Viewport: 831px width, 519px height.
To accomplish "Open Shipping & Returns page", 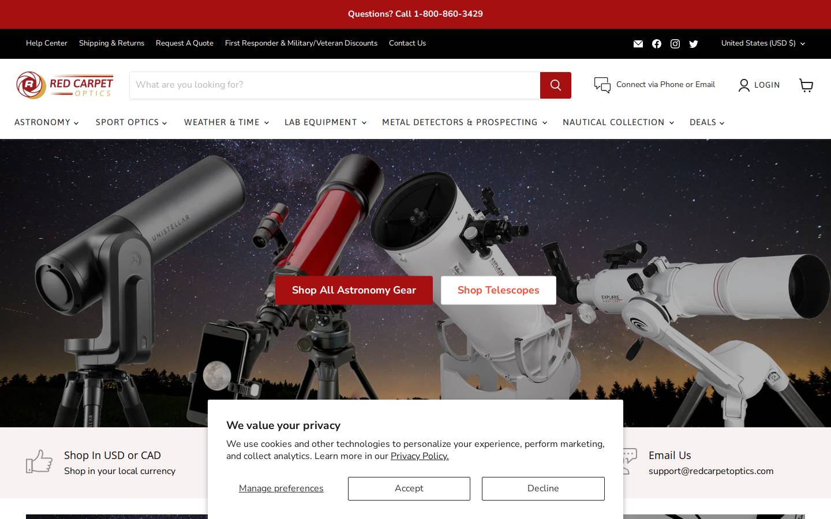I will click(111, 43).
